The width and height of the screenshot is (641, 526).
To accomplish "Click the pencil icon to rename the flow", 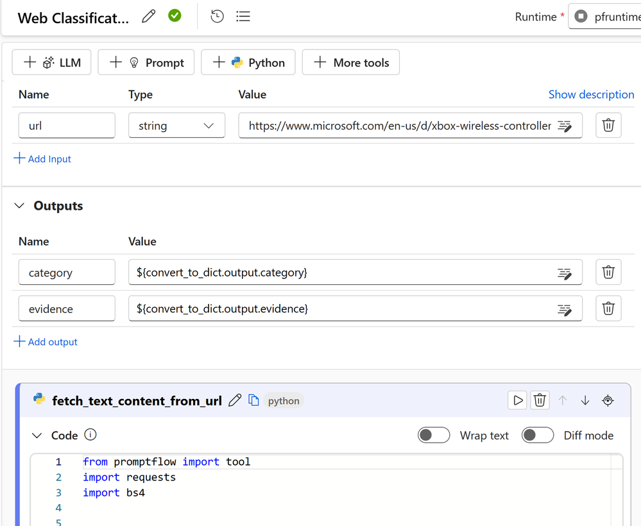I will 149,17.
